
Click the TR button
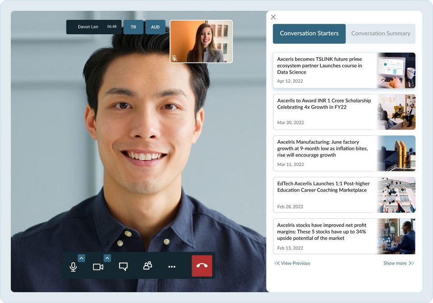[134, 27]
